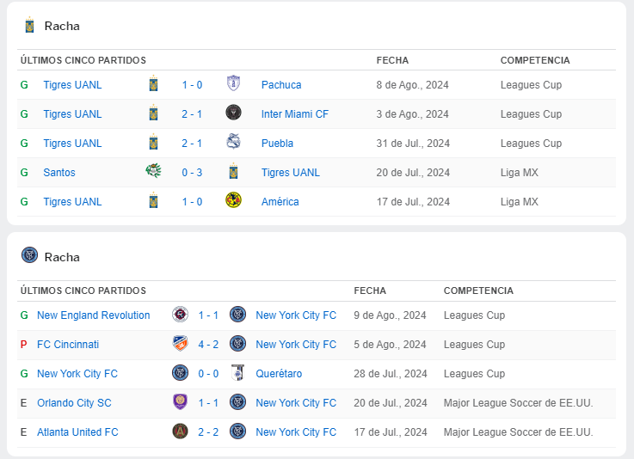This screenshot has height=459, width=634.
Task: Click the Inter Miami CF crest icon
Action: tap(232, 113)
